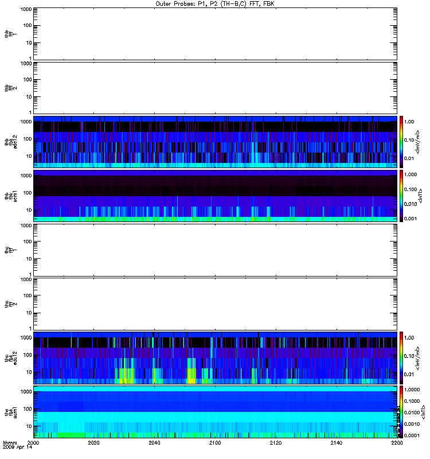Click the 1.0000 value on thc scm1 color bar
The image size is (430, 459).
tap(412, 390)
